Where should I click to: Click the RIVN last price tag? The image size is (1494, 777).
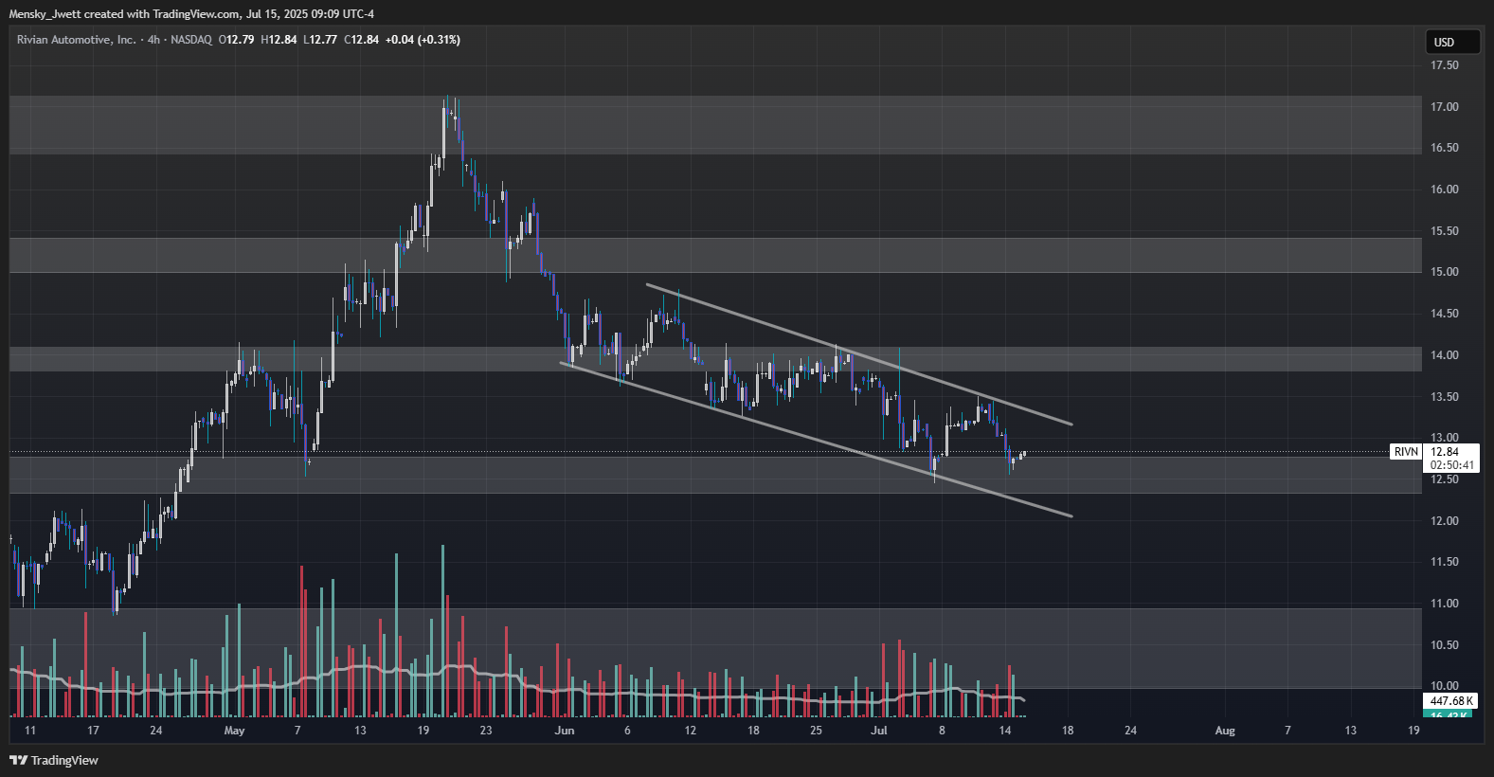pyautogui.click(x=1406, y=452)
